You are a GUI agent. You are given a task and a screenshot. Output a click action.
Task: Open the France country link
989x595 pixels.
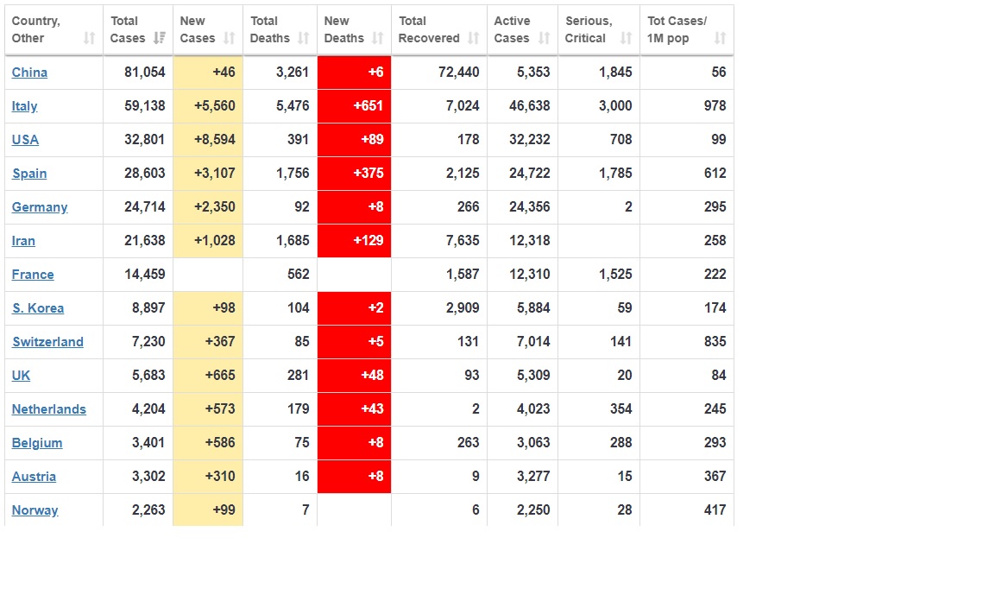[33, 275]
